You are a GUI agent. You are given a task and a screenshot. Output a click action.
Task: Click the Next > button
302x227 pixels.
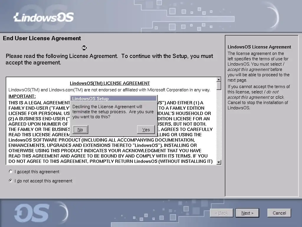247,213
